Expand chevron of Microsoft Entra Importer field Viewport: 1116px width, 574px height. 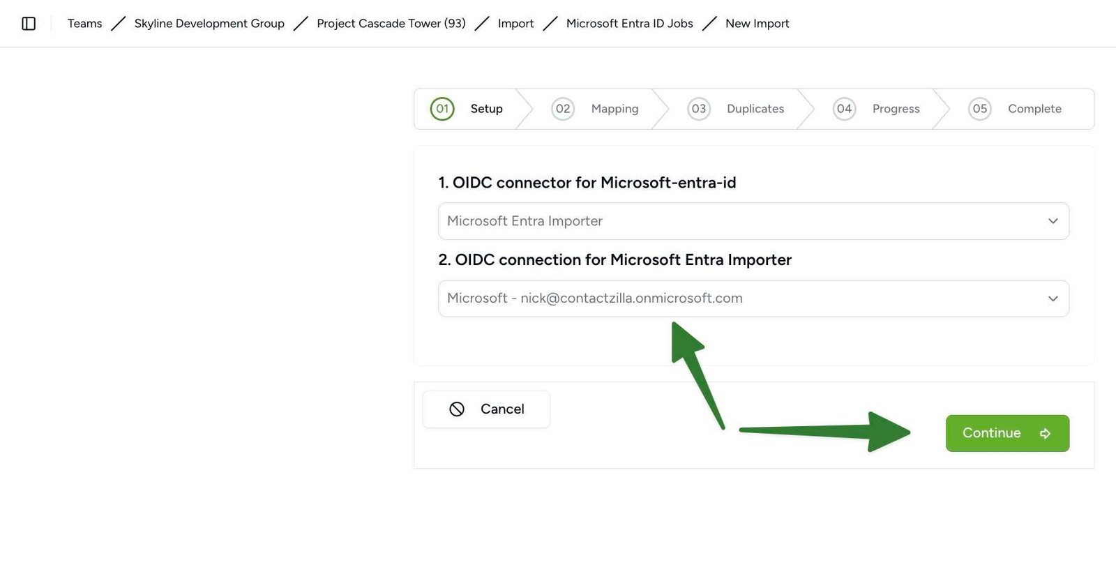point(1053,221)
